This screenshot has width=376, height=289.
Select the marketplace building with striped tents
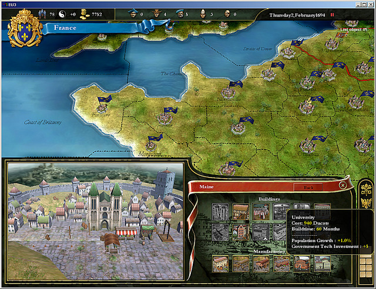[x=260, y=212]
